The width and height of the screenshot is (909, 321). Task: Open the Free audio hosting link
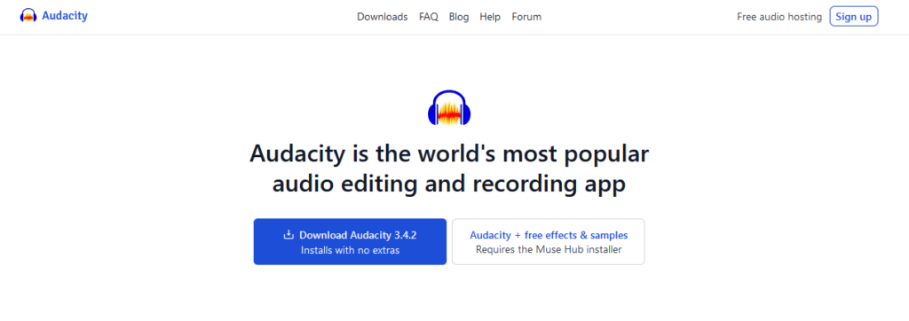779,17
